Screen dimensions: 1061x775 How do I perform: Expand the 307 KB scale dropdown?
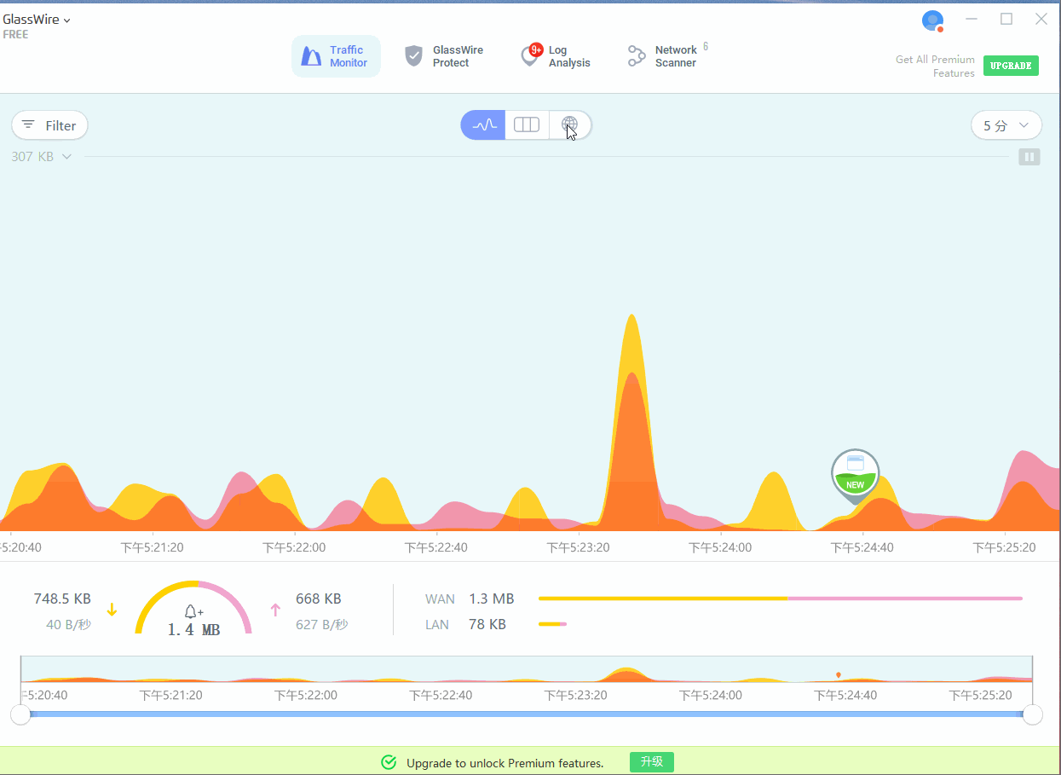point(42,157)
